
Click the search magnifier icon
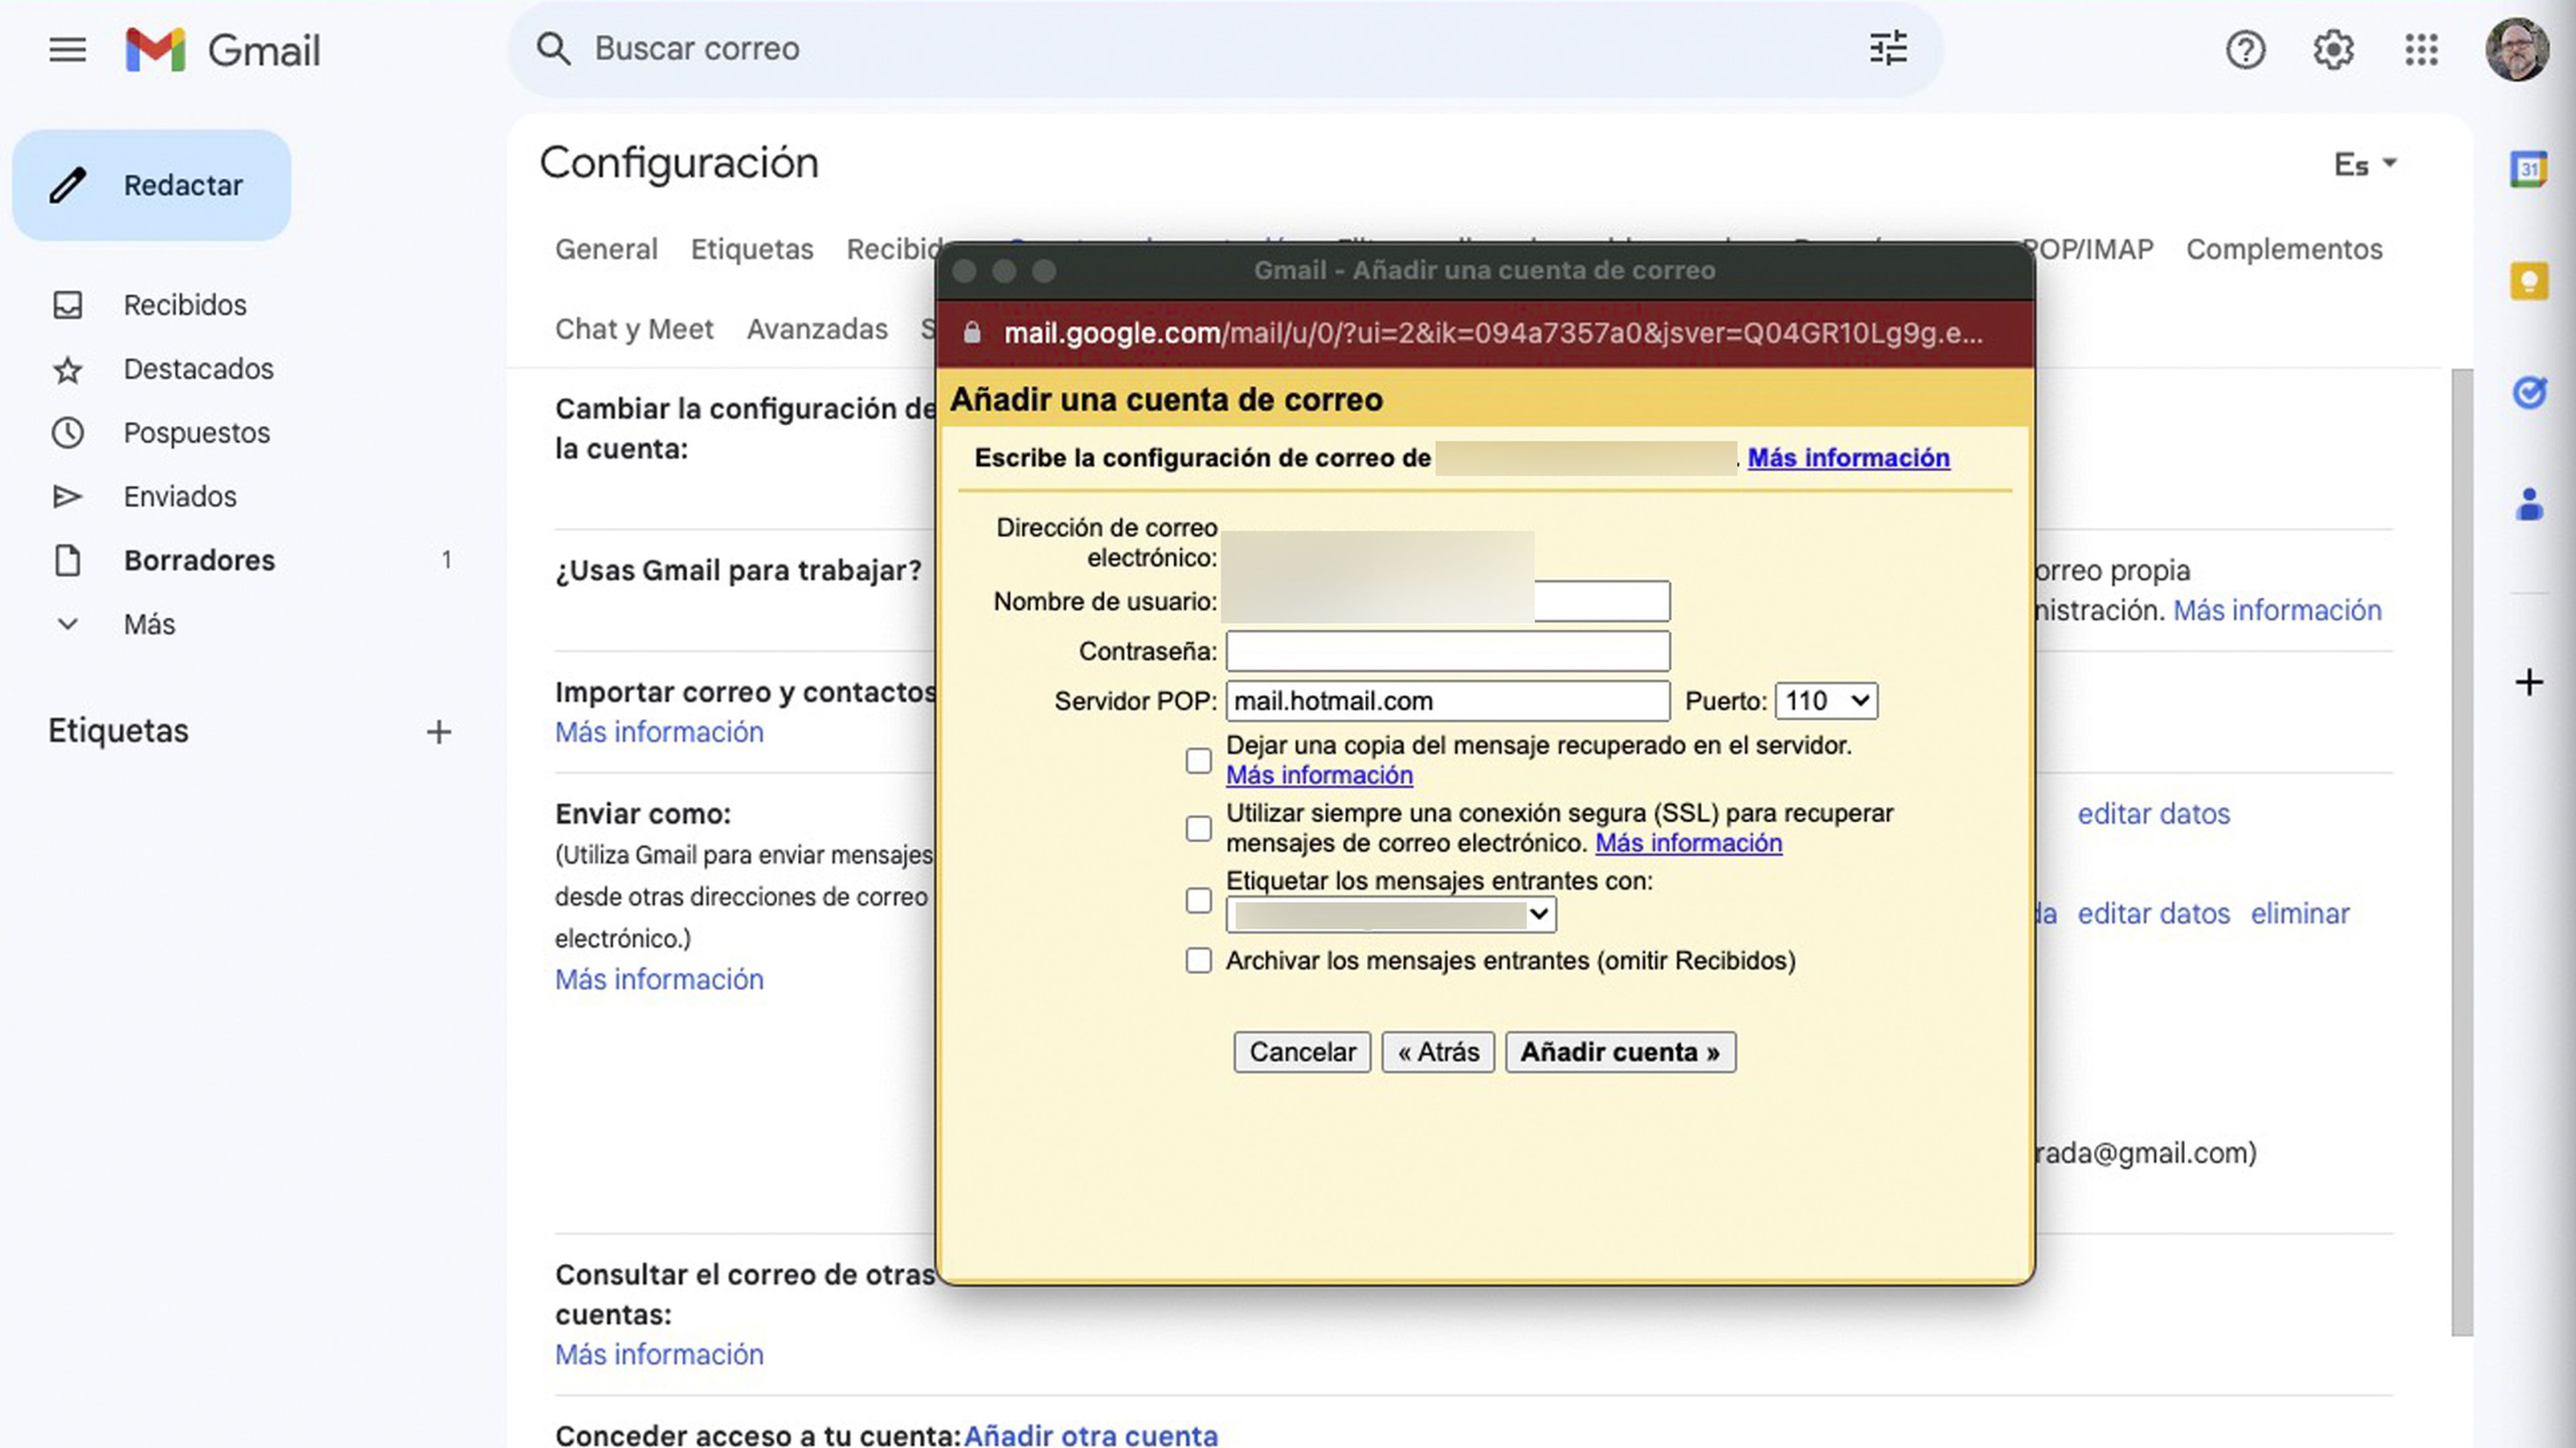553,49
